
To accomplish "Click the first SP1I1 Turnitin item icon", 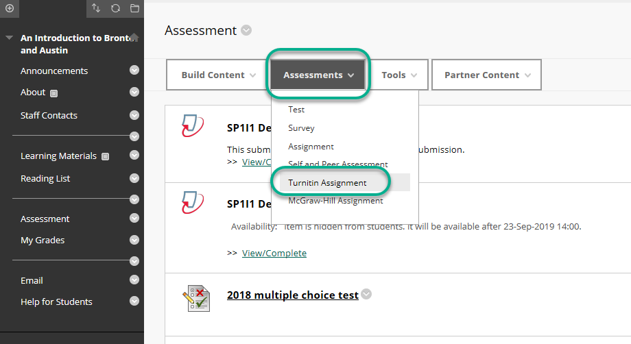I will point(192,125).
